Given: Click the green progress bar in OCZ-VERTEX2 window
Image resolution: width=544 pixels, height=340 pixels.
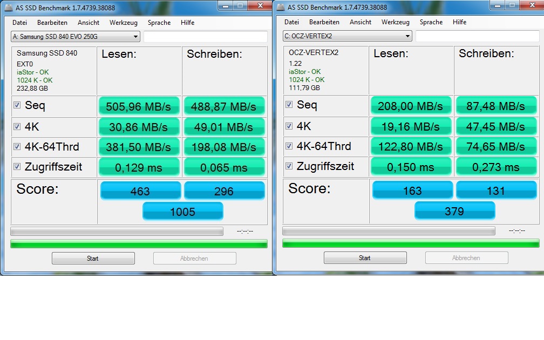Looking at the screenshot, I should coord(411,243).
